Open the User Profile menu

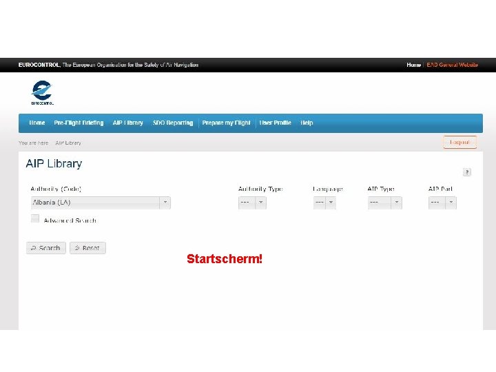click(275, 123)
